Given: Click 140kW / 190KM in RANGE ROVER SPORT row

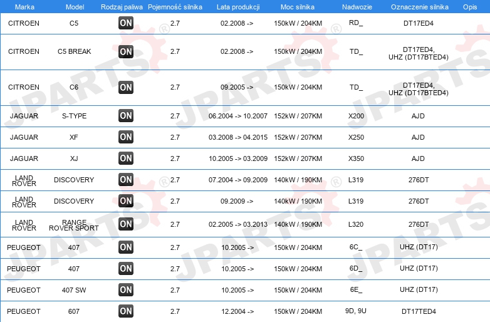Looking at the screenshot, I should point(298,224).
